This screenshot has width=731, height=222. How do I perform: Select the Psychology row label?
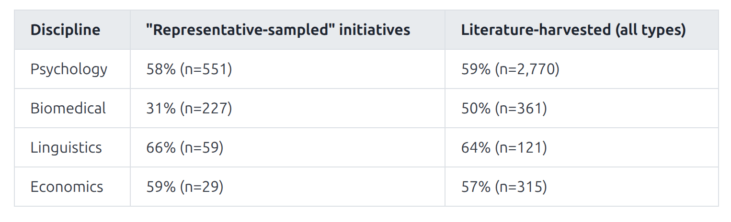click(x=69, y=69)
